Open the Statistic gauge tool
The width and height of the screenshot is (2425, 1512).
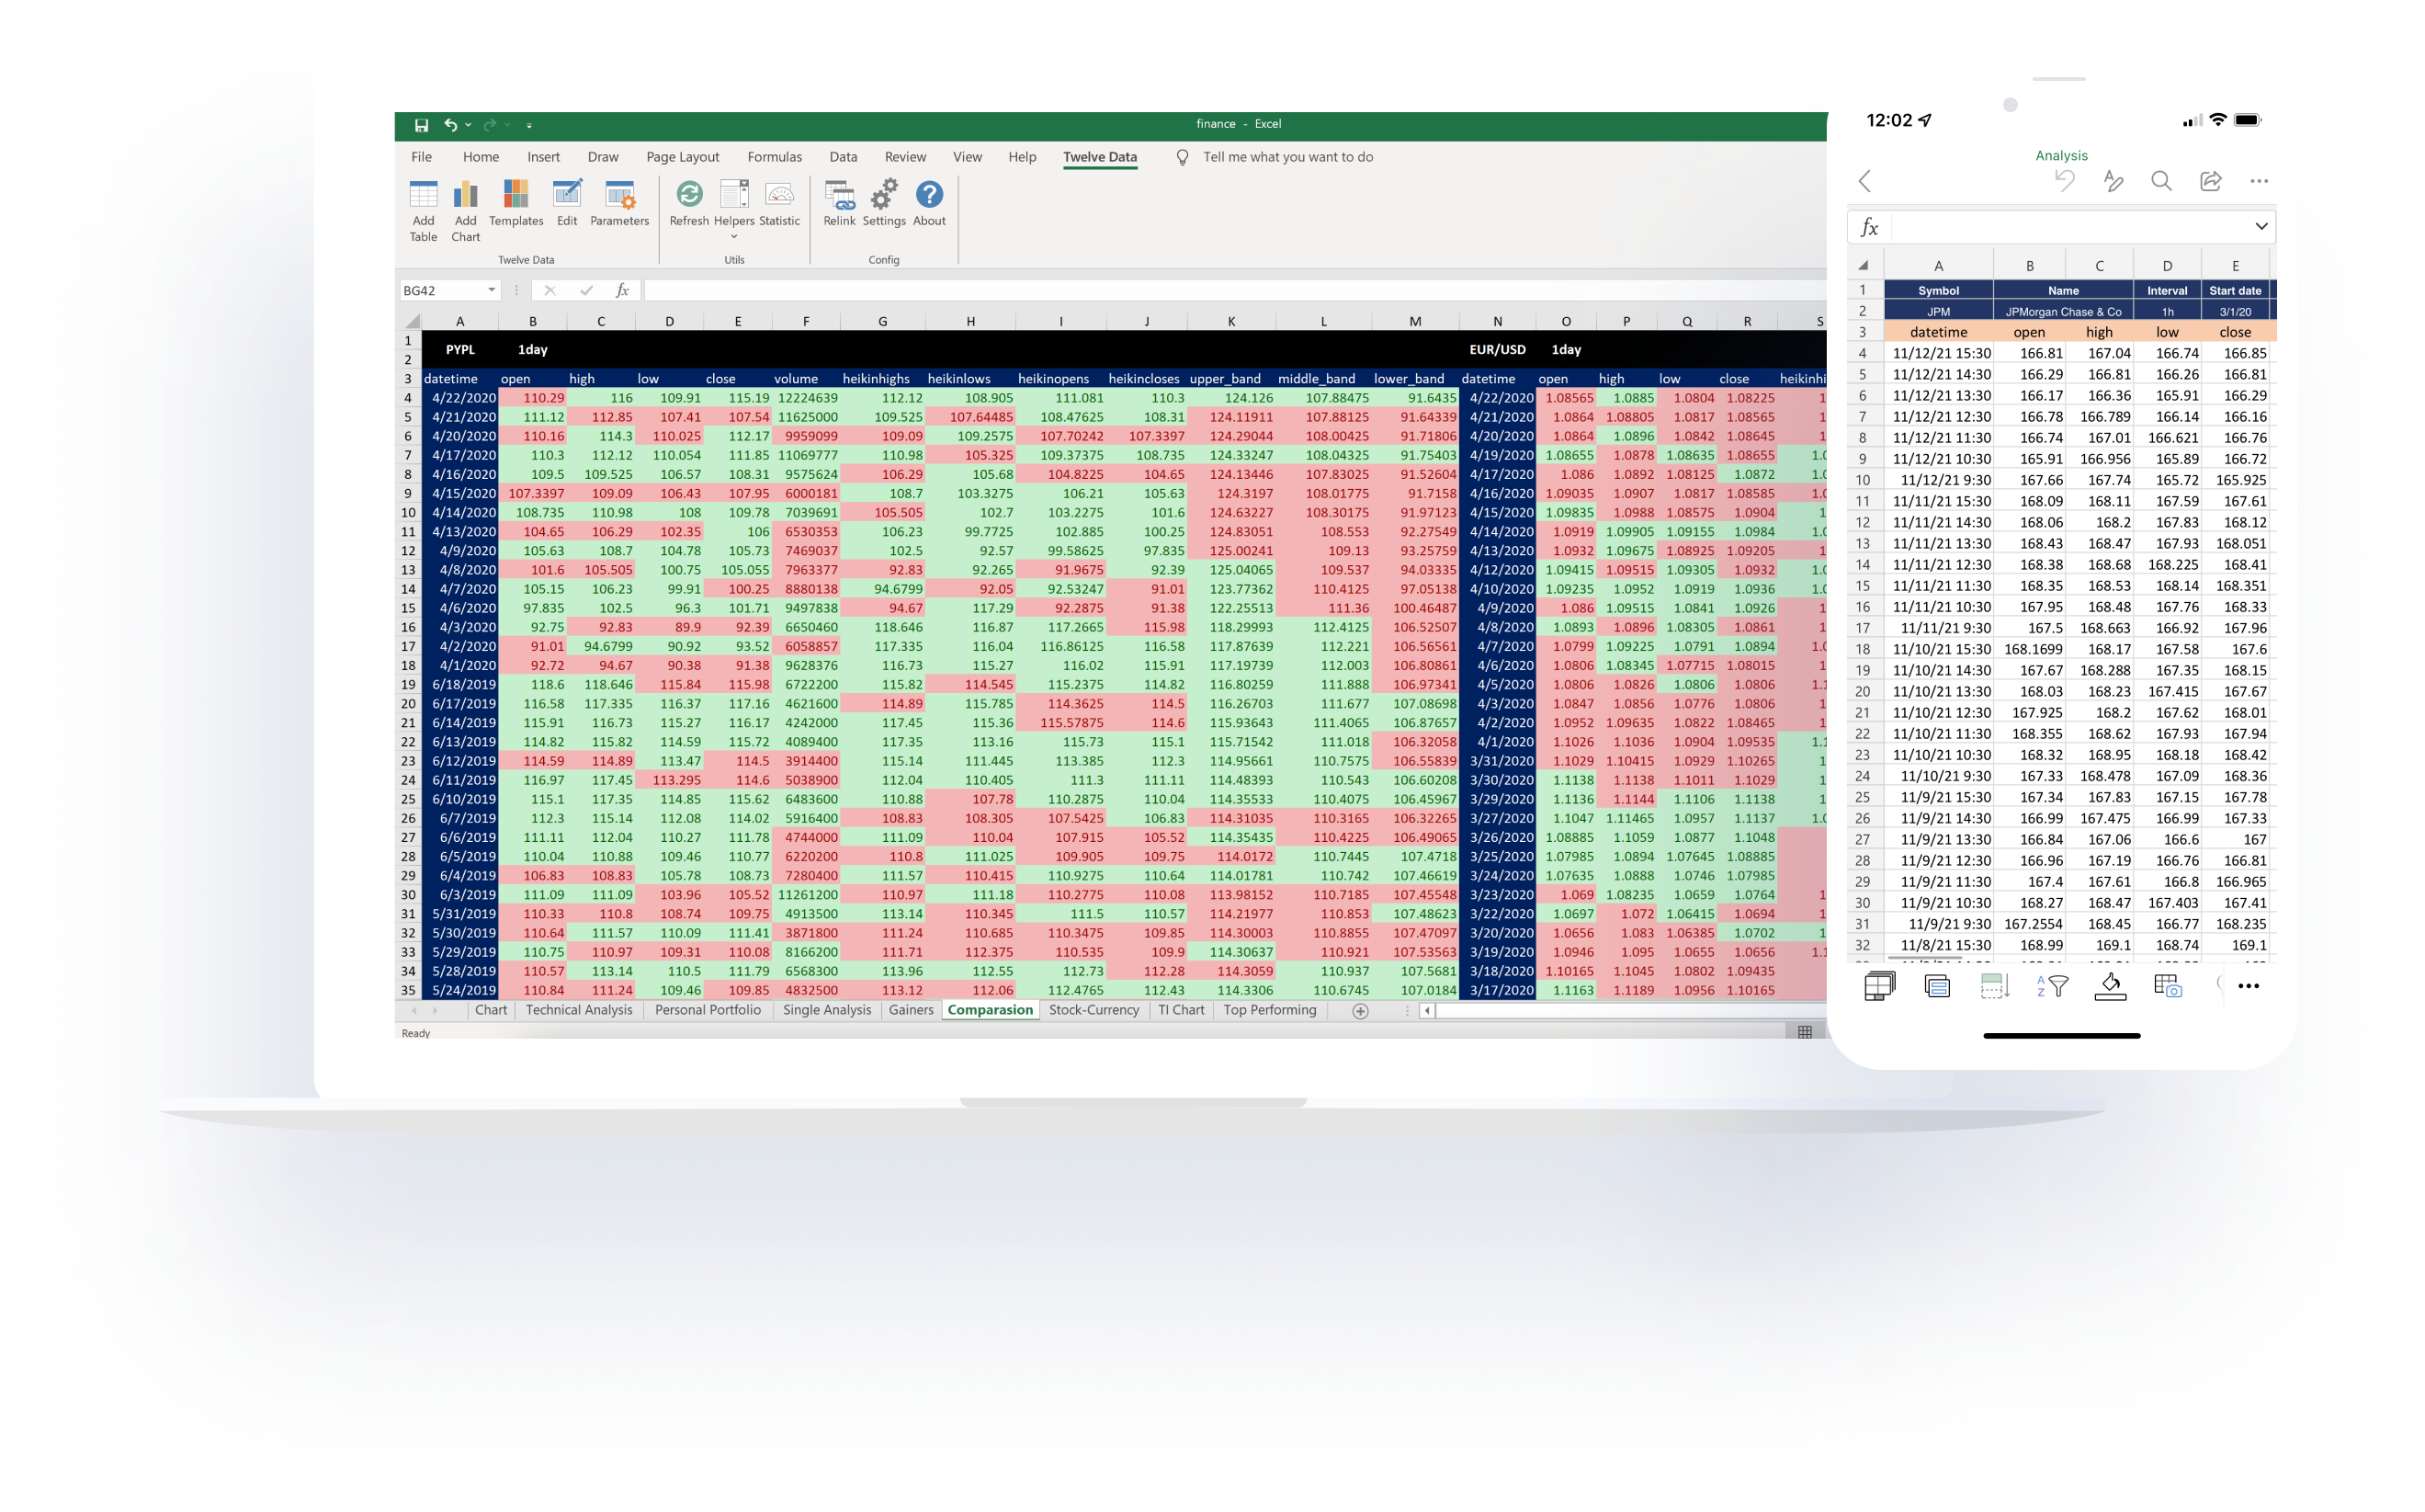pos(778,195)
